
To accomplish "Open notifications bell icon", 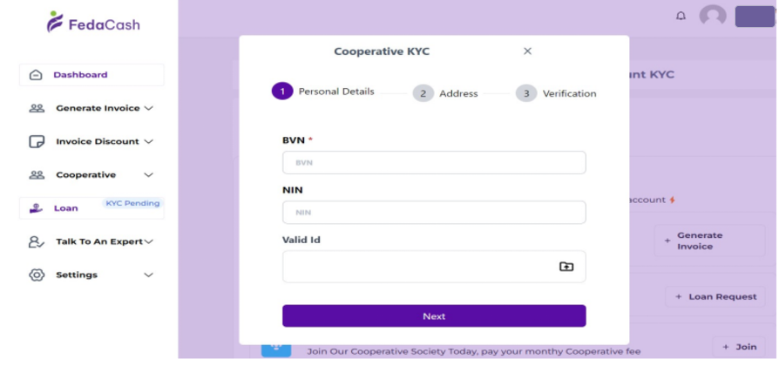I will [x=681, y=16].
